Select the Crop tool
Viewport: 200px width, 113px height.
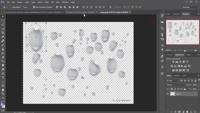point(3,33)
